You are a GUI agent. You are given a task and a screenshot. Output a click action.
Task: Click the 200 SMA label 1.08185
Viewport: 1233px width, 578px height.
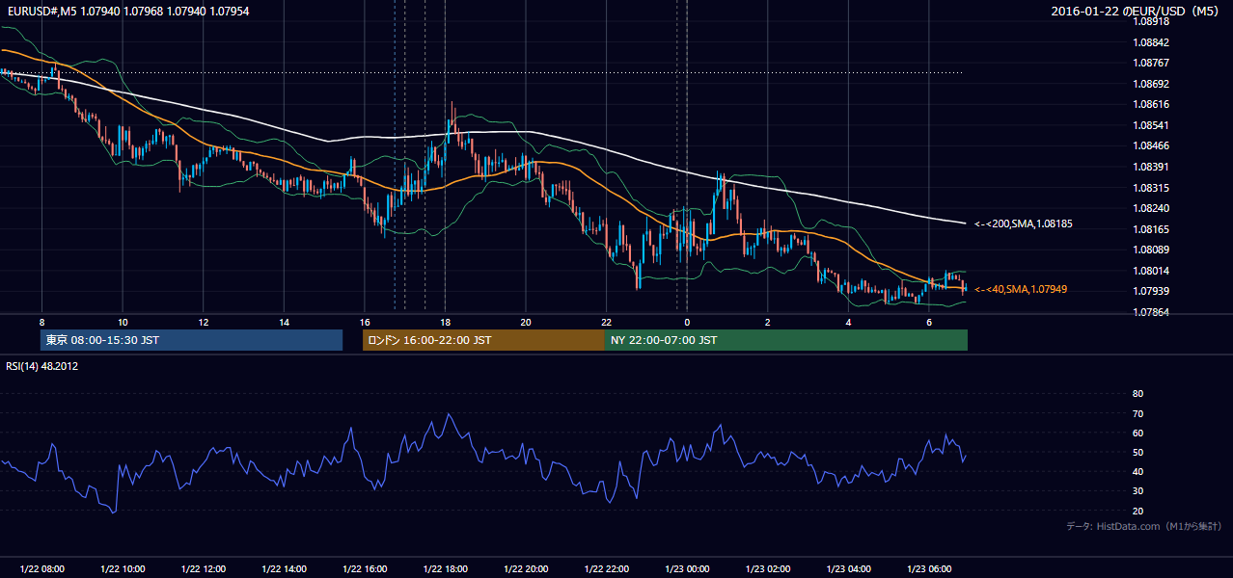pyautogui.click(x=1024, y=223)
